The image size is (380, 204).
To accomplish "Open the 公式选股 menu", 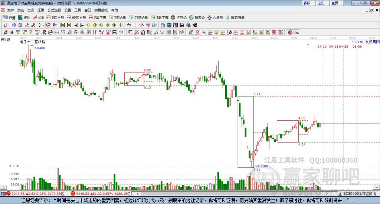I will tap(54, 10).
